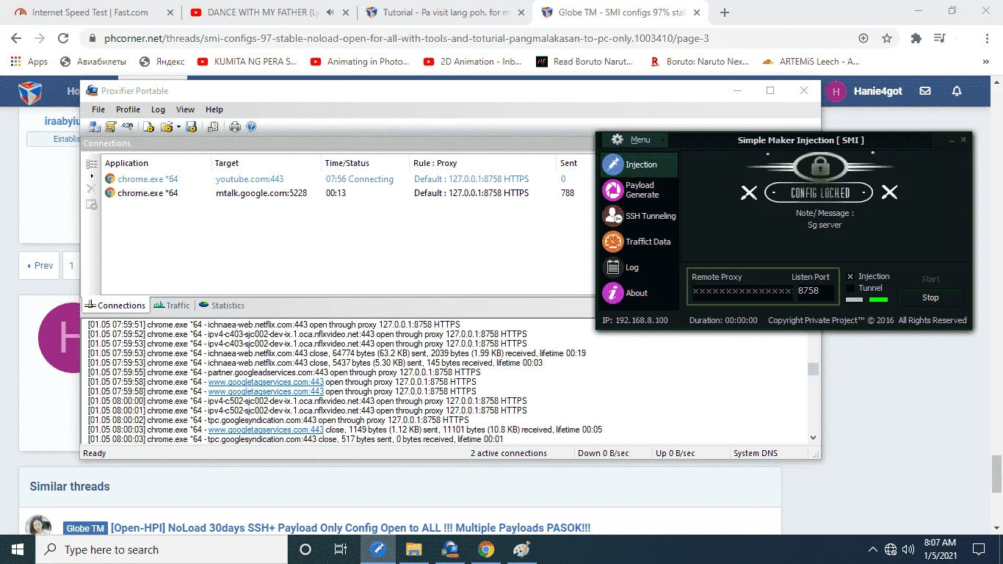
Task: Open the SMI Menu dropdown with gear
Action: click(634, 140)
